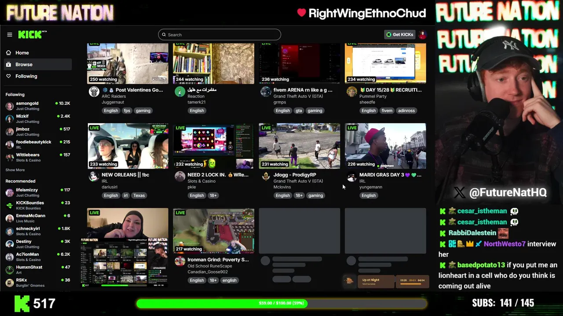The image size is (563, 316).
Task: Click the Search input field
Action: click(x=219, y=35)
